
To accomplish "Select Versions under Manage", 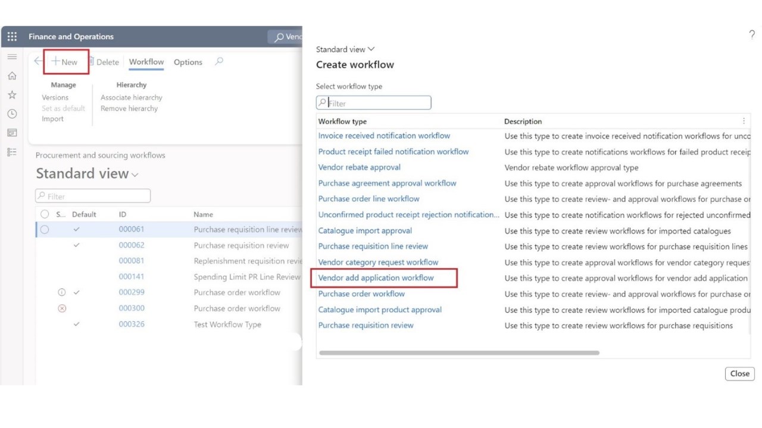I will point(55,97).
